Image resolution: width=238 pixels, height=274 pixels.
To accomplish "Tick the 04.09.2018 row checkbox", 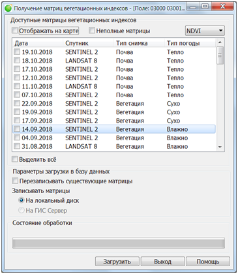I will coord(17,138).
